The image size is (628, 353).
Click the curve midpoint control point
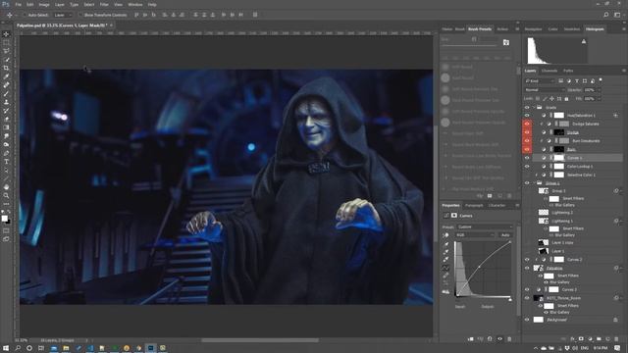[x=479, y=267]
